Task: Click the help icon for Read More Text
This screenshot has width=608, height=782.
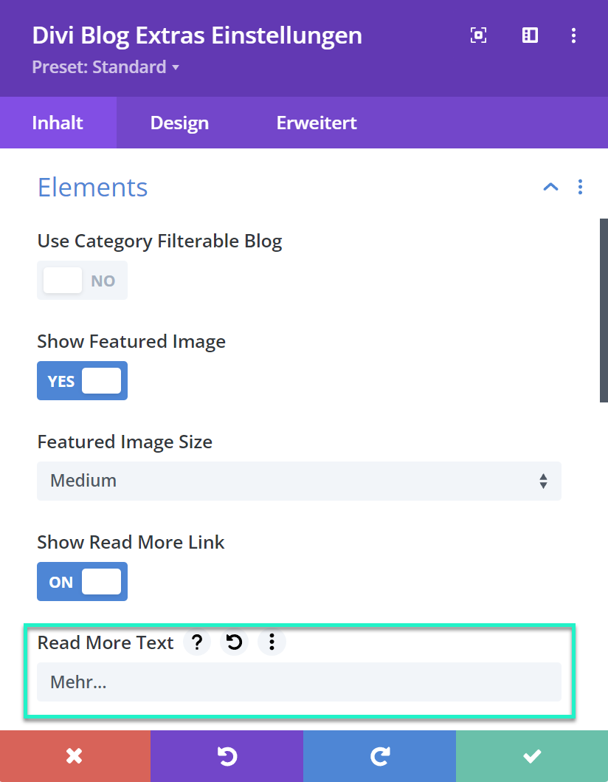Action: [197, 642]
